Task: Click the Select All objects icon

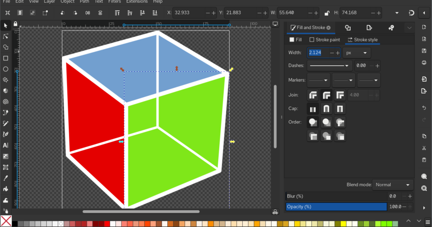Action: point(8,13)
